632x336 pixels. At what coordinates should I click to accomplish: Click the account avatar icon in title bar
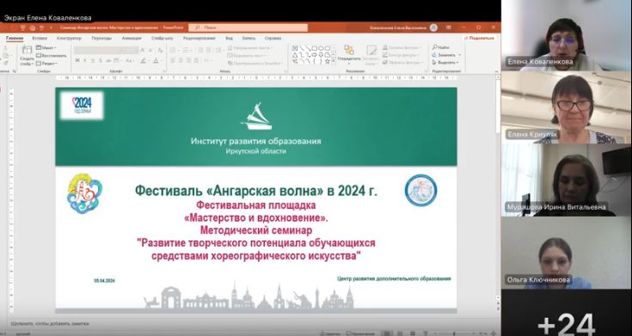(x=433, y=27)
